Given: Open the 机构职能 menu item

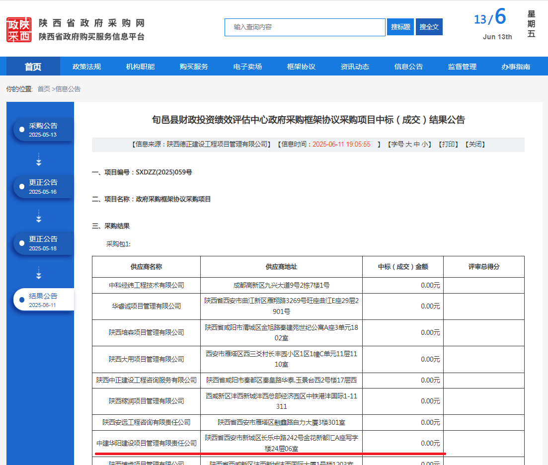Looking at the screenshot, I should point(140,67).
